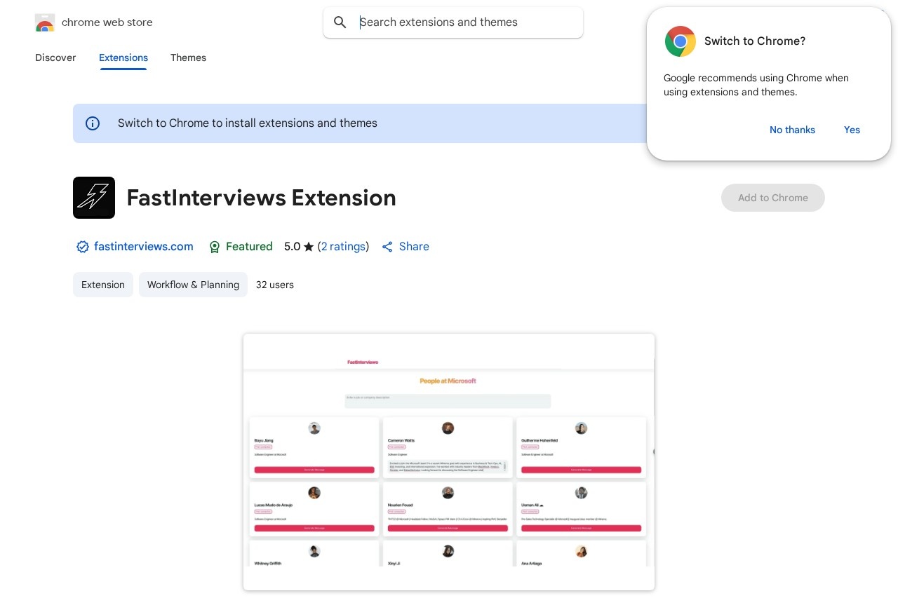898x598 pixels.
Task: Click the Chrome logo in the popup
Action: [680, 41]
